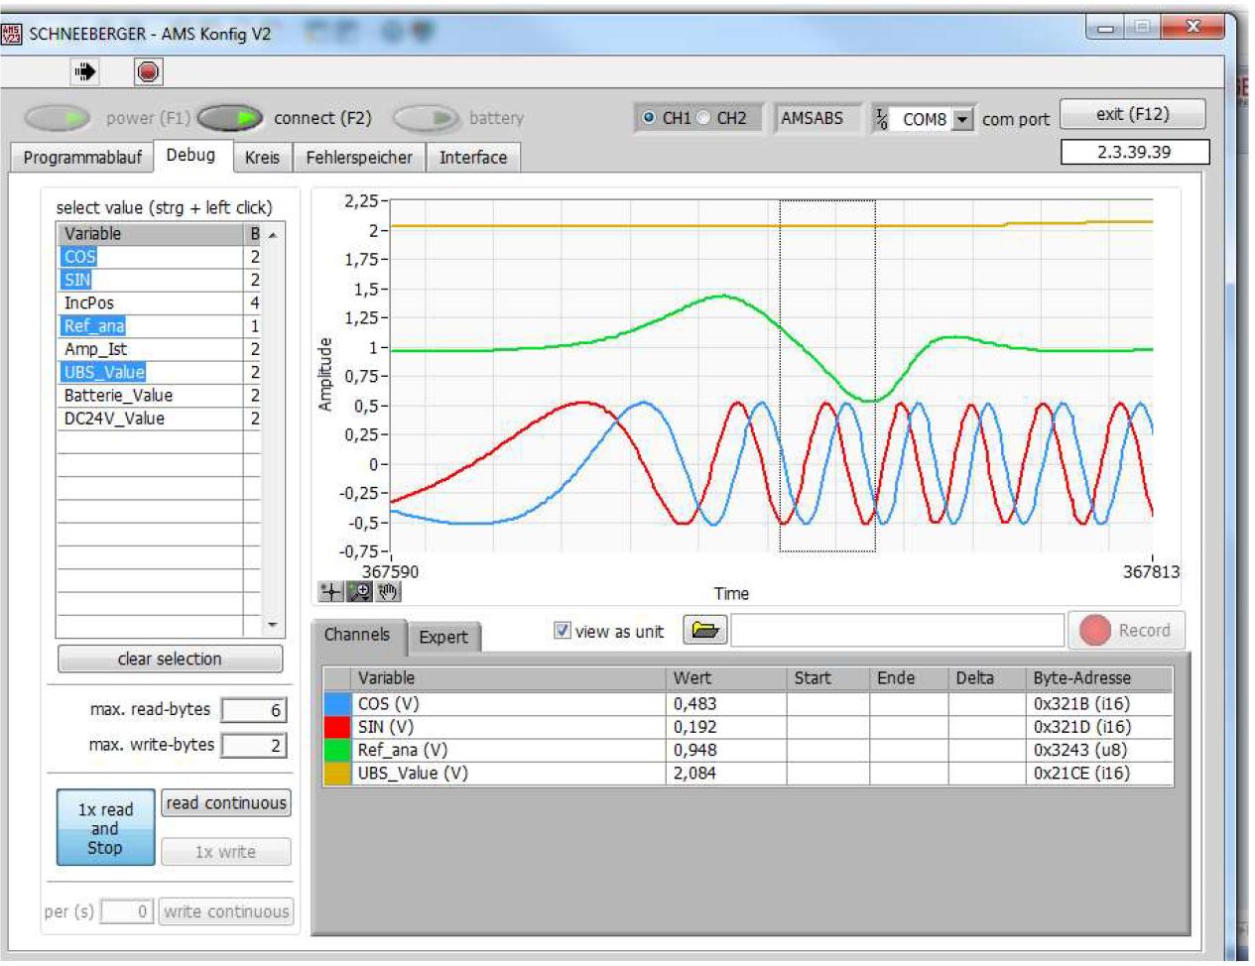This screenshot has width=1255, height=966.
Task: Click the blue COS channel color swatch
Action: coord(337,704)
